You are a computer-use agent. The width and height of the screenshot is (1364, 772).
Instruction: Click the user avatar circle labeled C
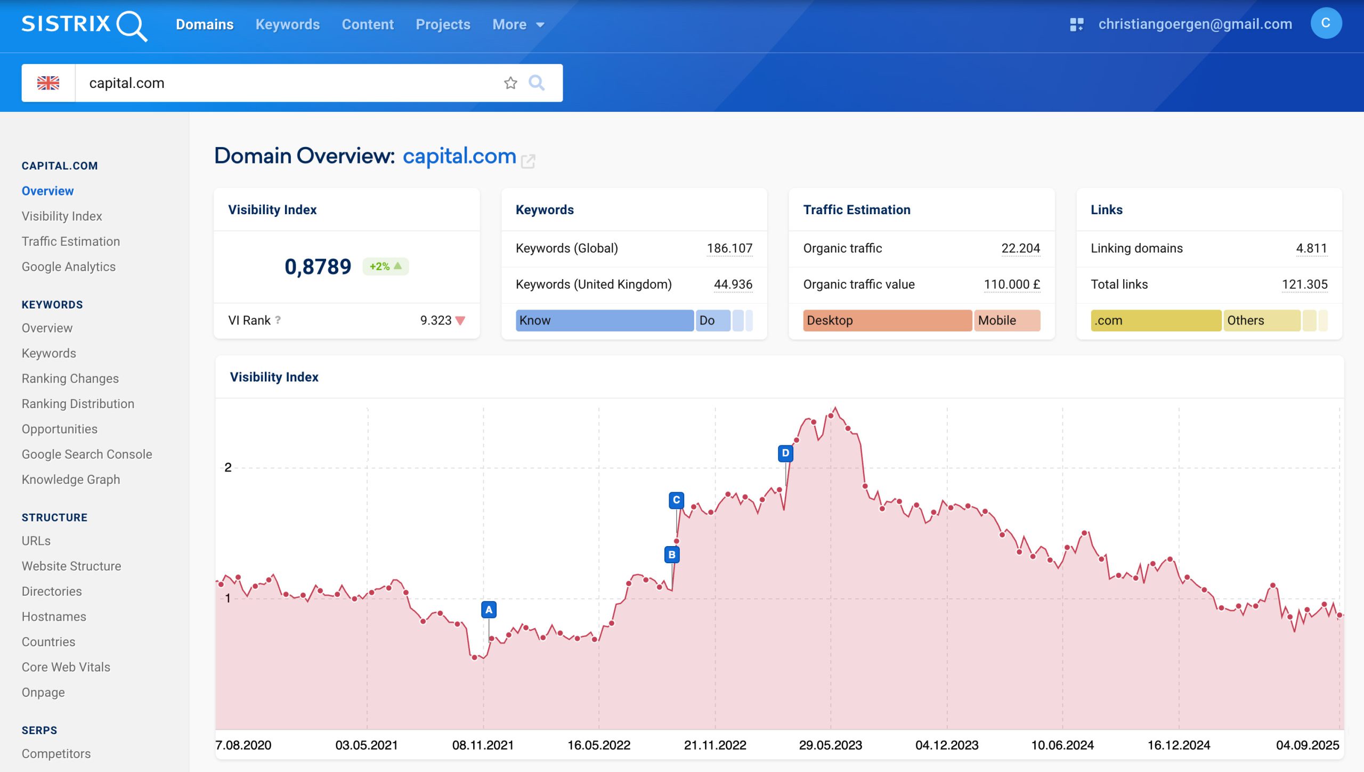point(1325,23)
